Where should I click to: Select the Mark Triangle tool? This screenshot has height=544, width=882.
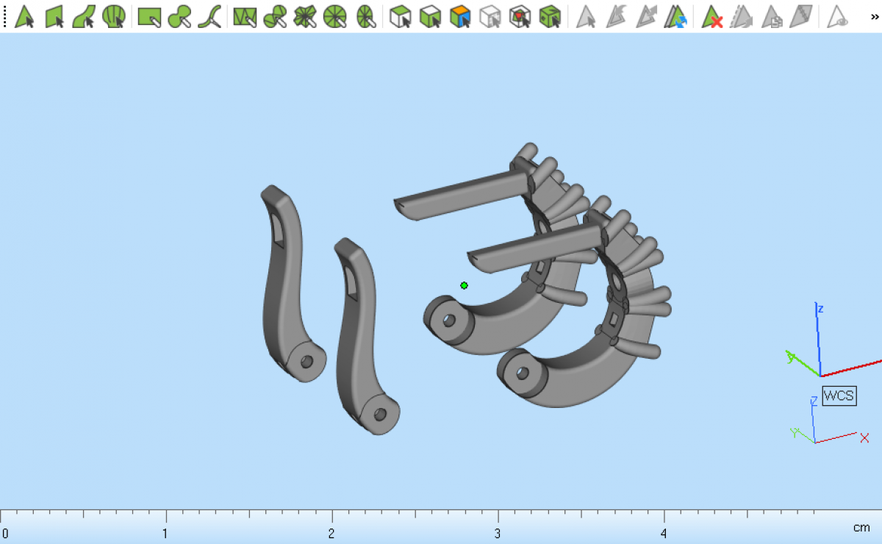pos(24,16)
